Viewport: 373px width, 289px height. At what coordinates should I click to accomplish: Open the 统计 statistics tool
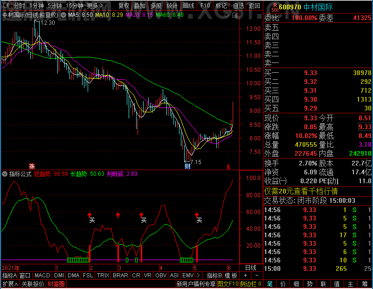coord(172,6)
